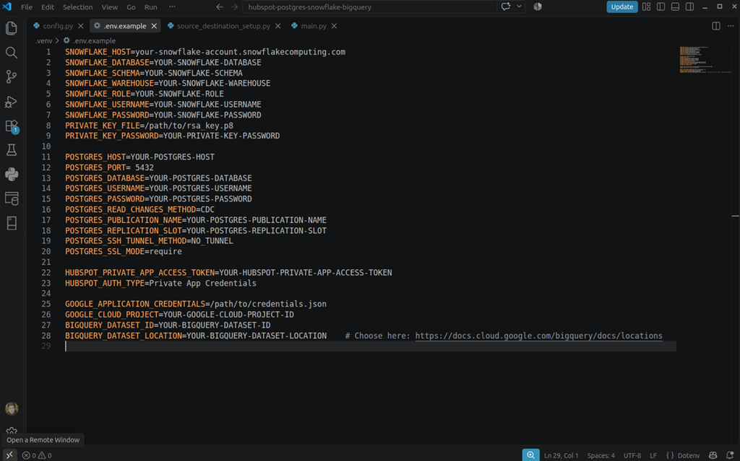Toggle the bottom panel
The image size is (740, 461).
click(675, 6)
